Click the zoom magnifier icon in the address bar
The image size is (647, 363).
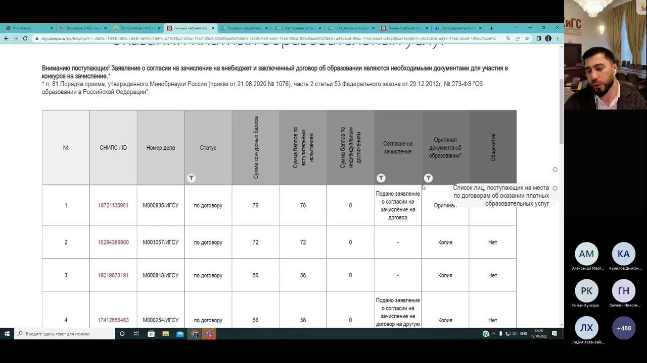pyautogui.click(x=508, y=38)
